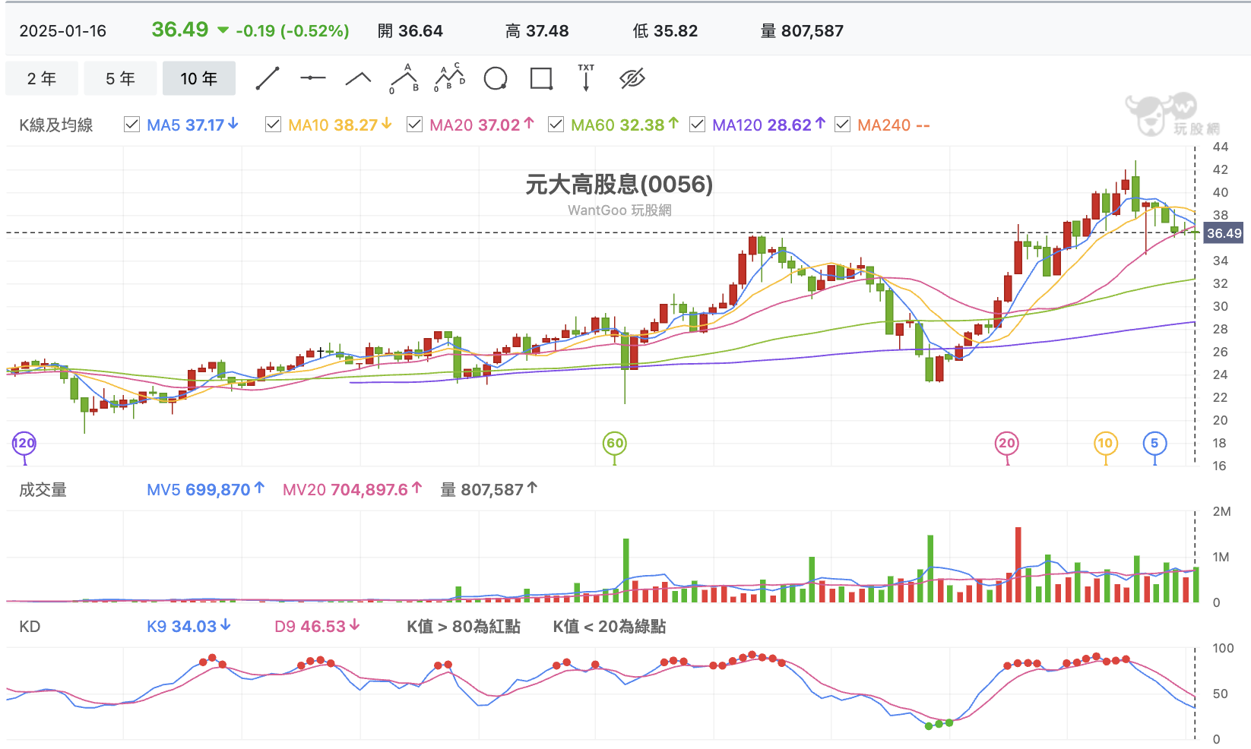The height and width of the screenshot is (749, 1251).
Task: Toggle hide drawings eye icon
Action: coord(632,78)
